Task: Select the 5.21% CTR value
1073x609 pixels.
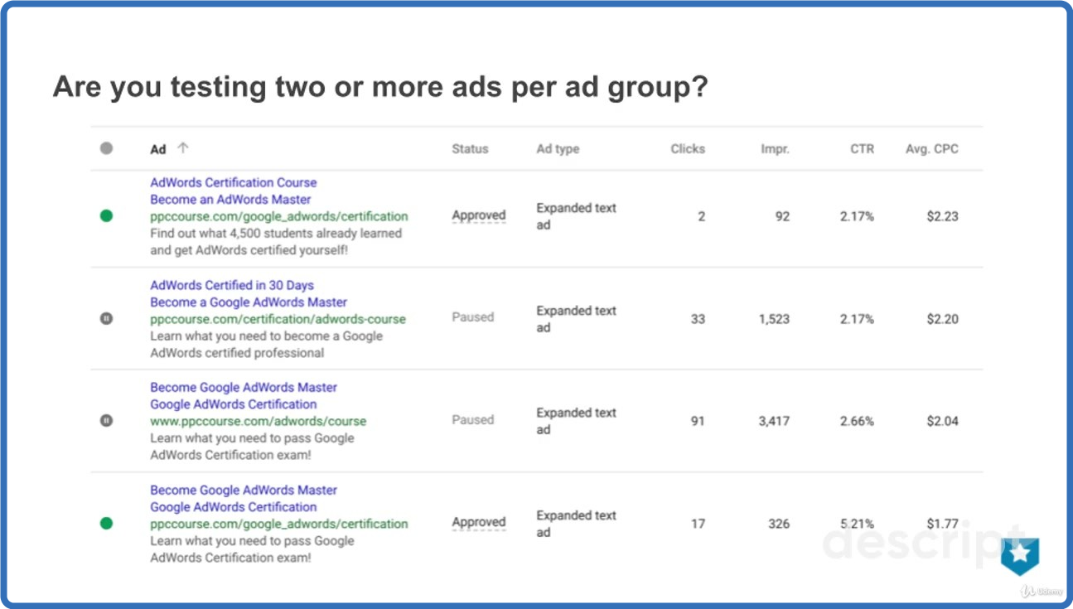Action: [858, 524]
